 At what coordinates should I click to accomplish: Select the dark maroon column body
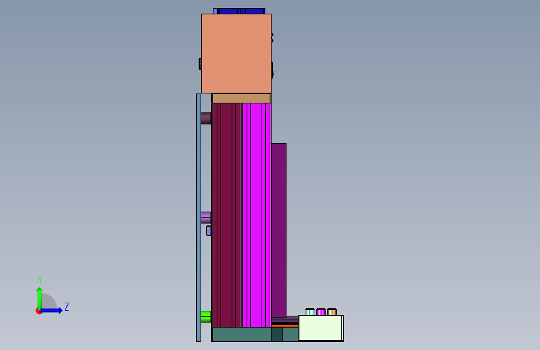(x=226, y=215)
